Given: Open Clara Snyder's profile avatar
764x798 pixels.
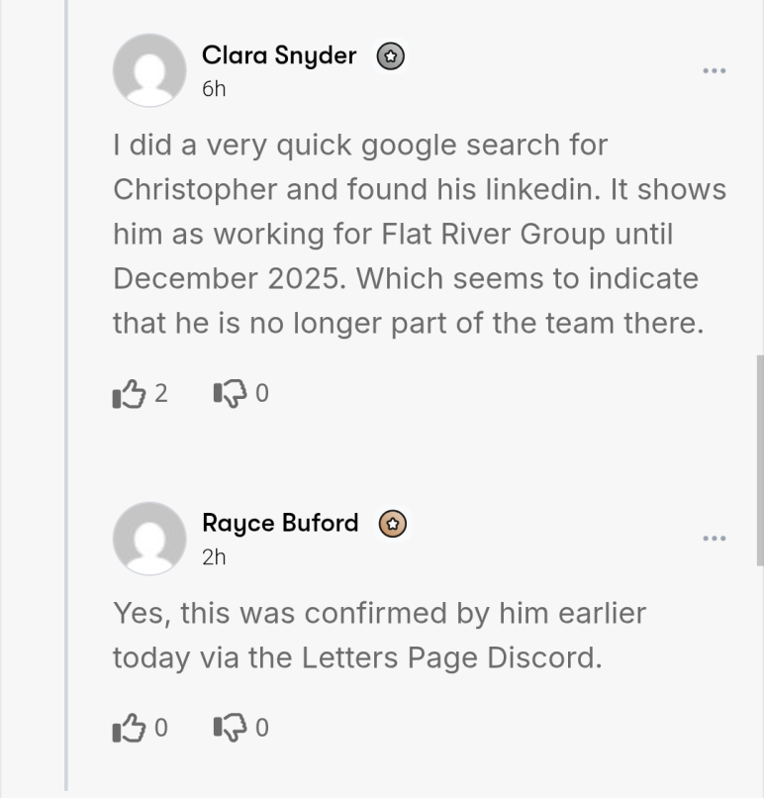Looking at the screenshot, I should pos(149,70).
